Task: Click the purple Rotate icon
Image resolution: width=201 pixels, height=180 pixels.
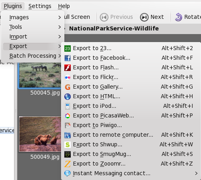Action: 178,17
